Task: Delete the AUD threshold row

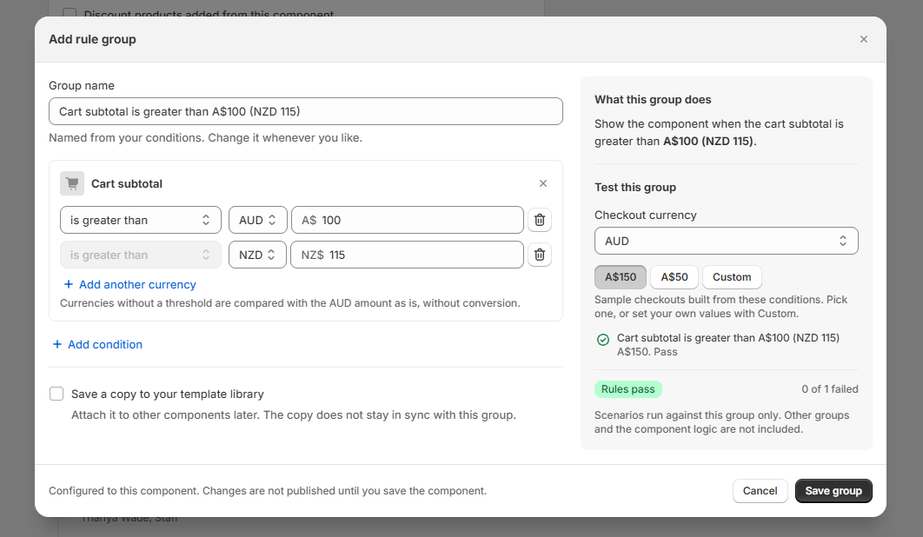Action: [x=539, y=220]
